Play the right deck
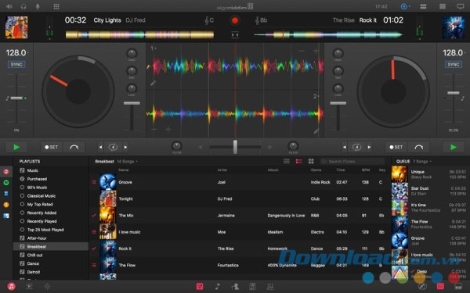 click(454, 147)
